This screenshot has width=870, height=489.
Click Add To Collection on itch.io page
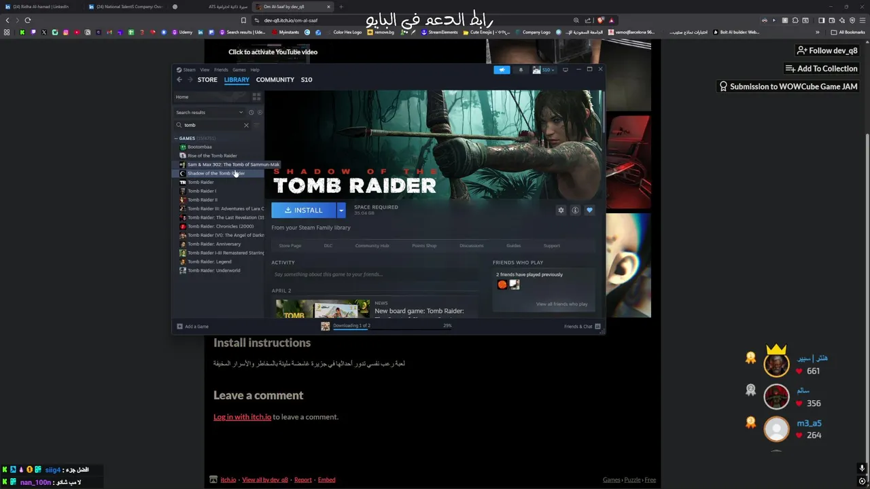coord(822,69)
